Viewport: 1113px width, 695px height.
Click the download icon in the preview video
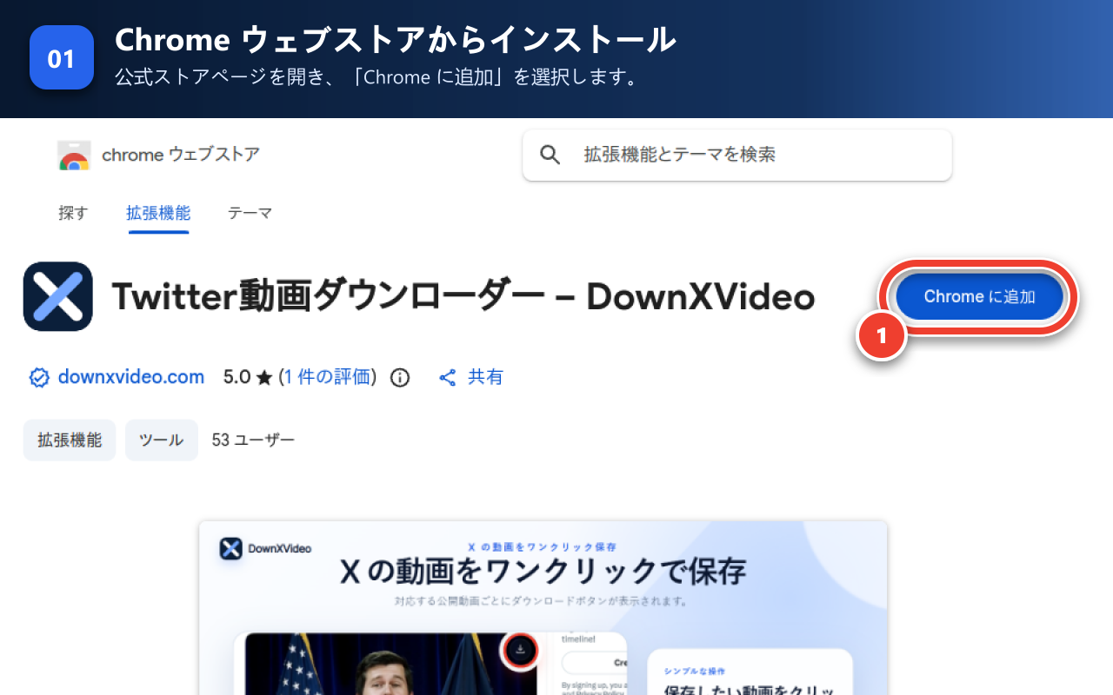point(520,650)
